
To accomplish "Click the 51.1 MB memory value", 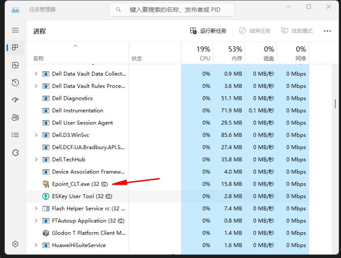I will coord(232,98).
